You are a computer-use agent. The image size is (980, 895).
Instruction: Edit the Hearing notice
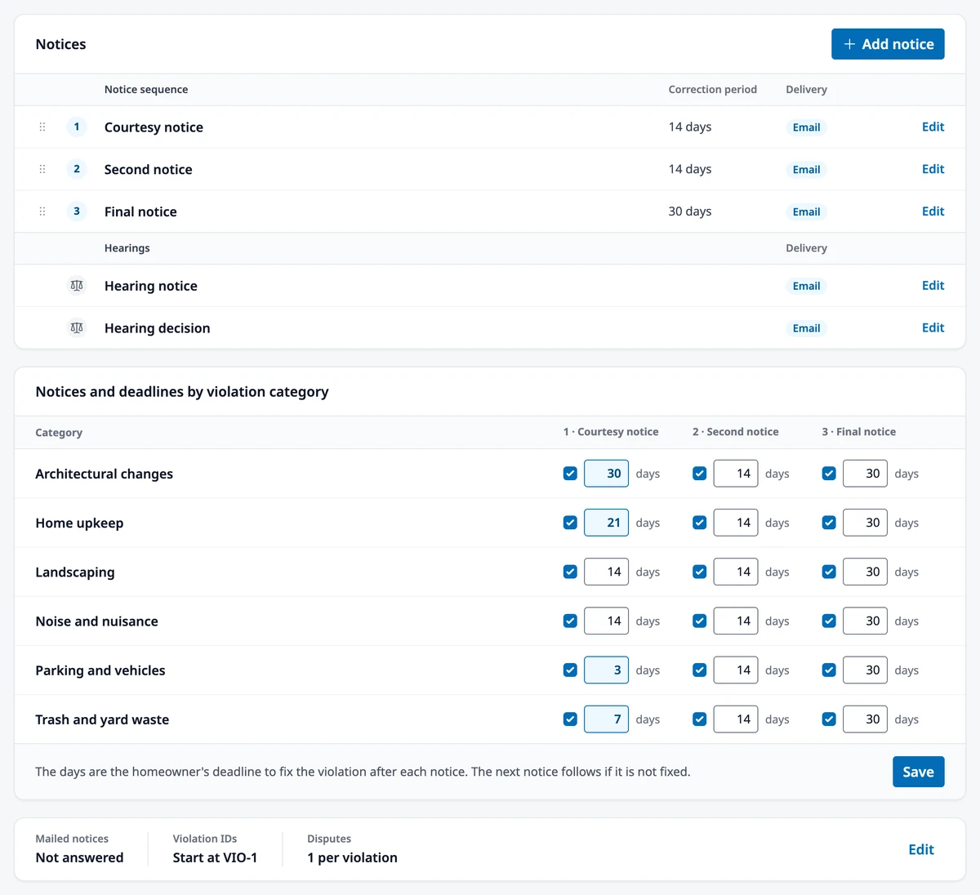pyautogui.click(x=933, y=286)
